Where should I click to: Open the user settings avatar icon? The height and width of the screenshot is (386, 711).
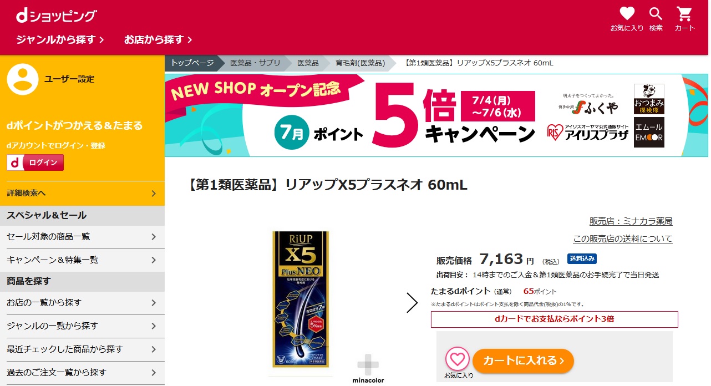(23, 79)
